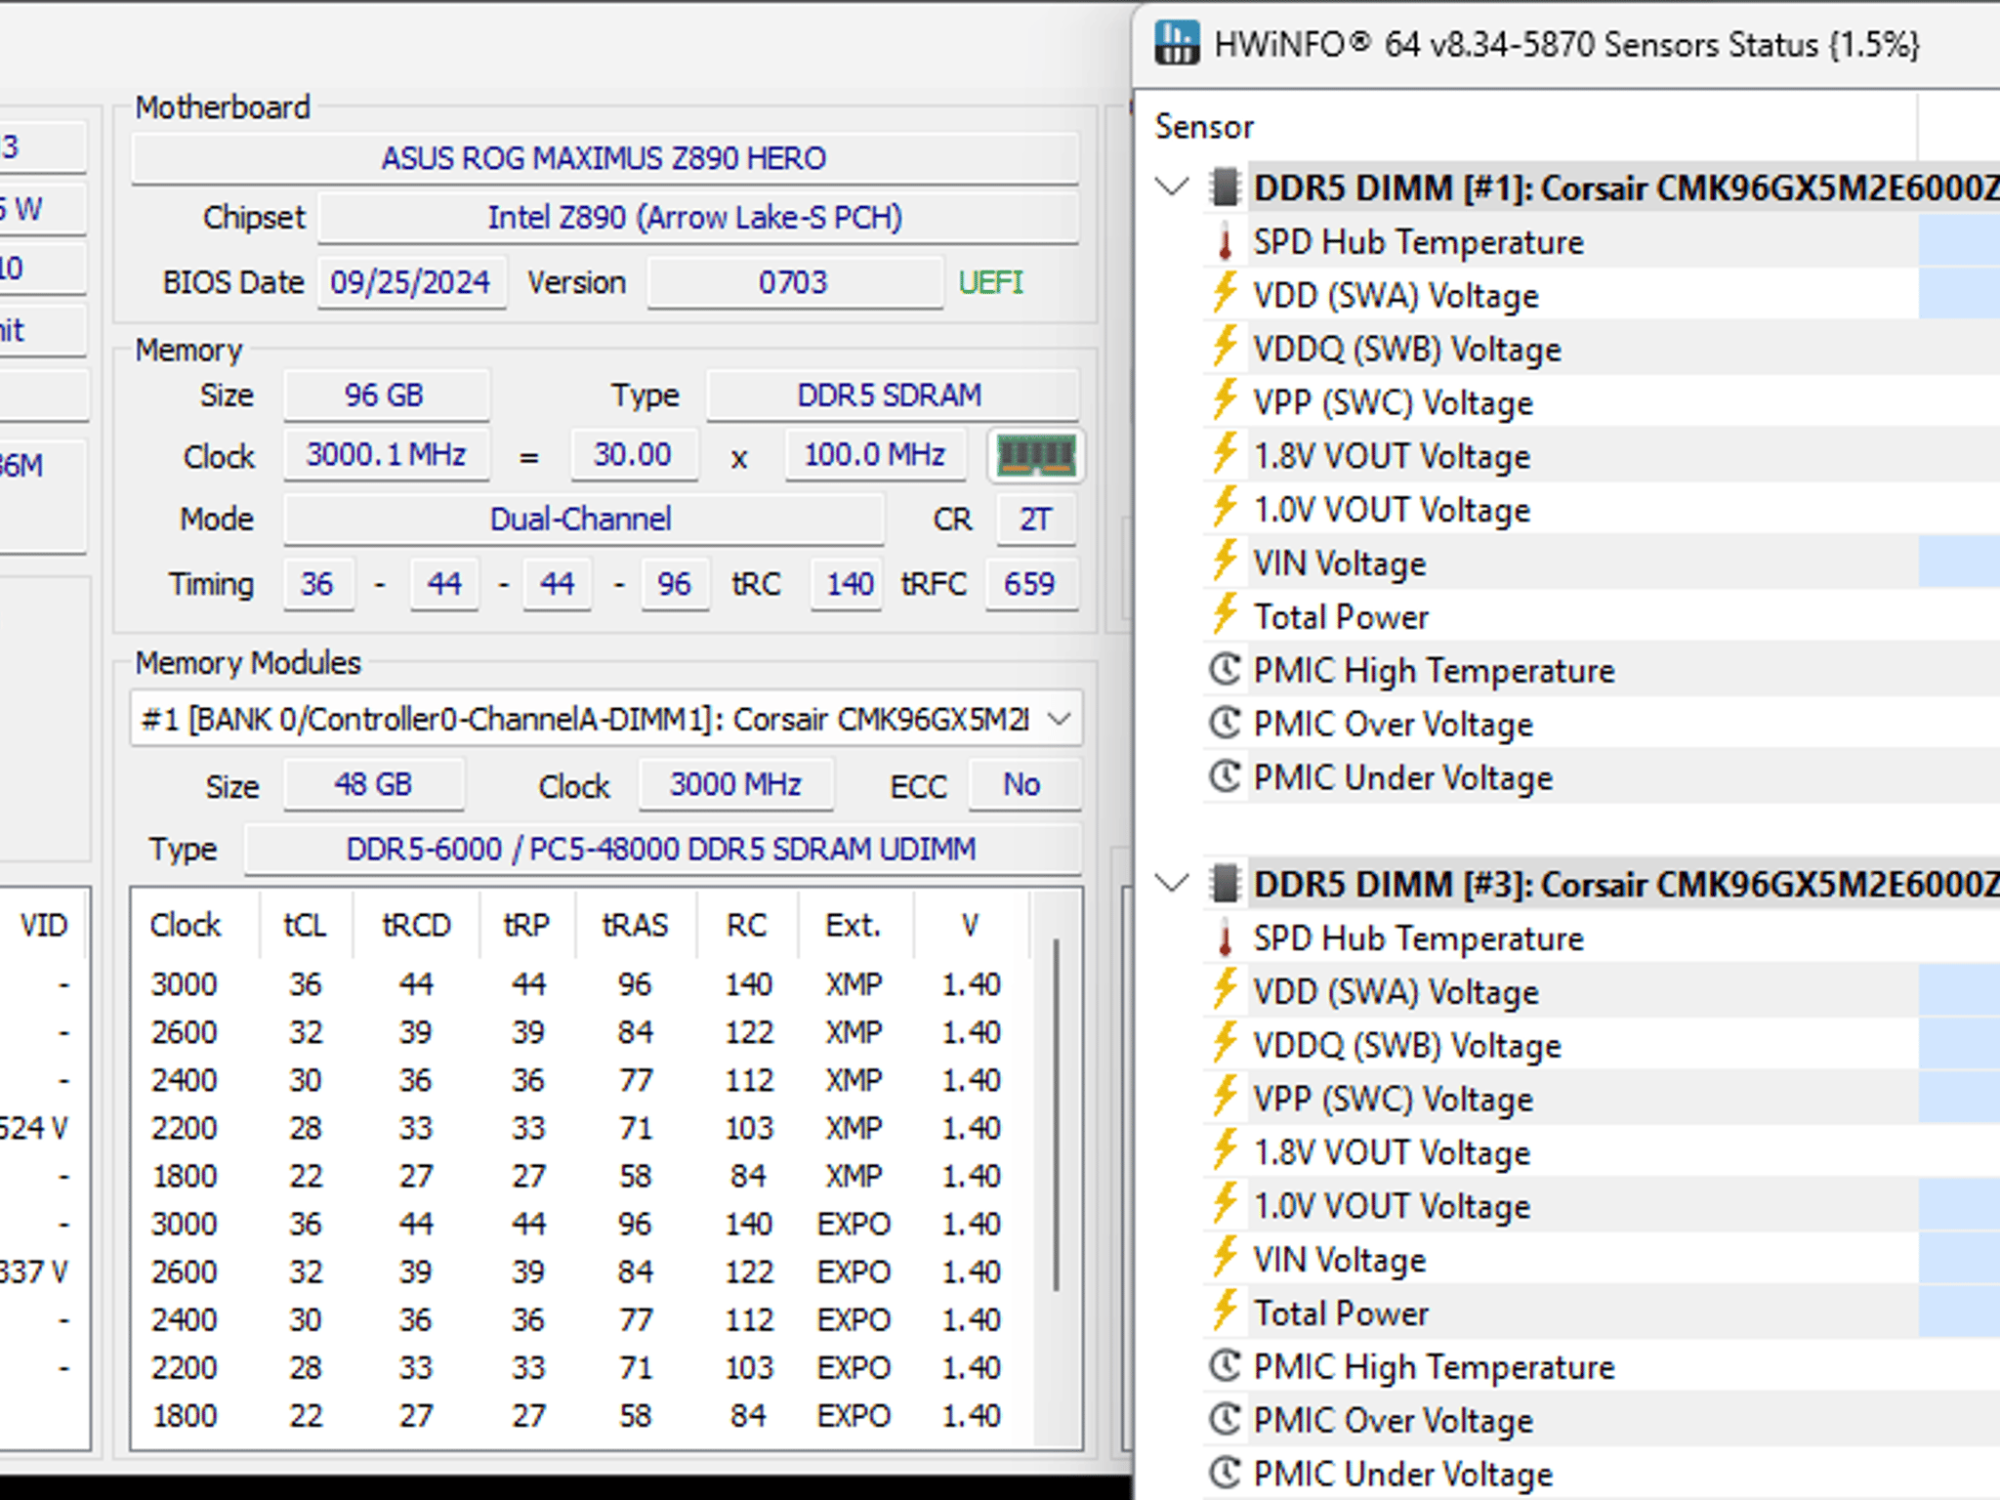Click the Ext. column header

854,925
